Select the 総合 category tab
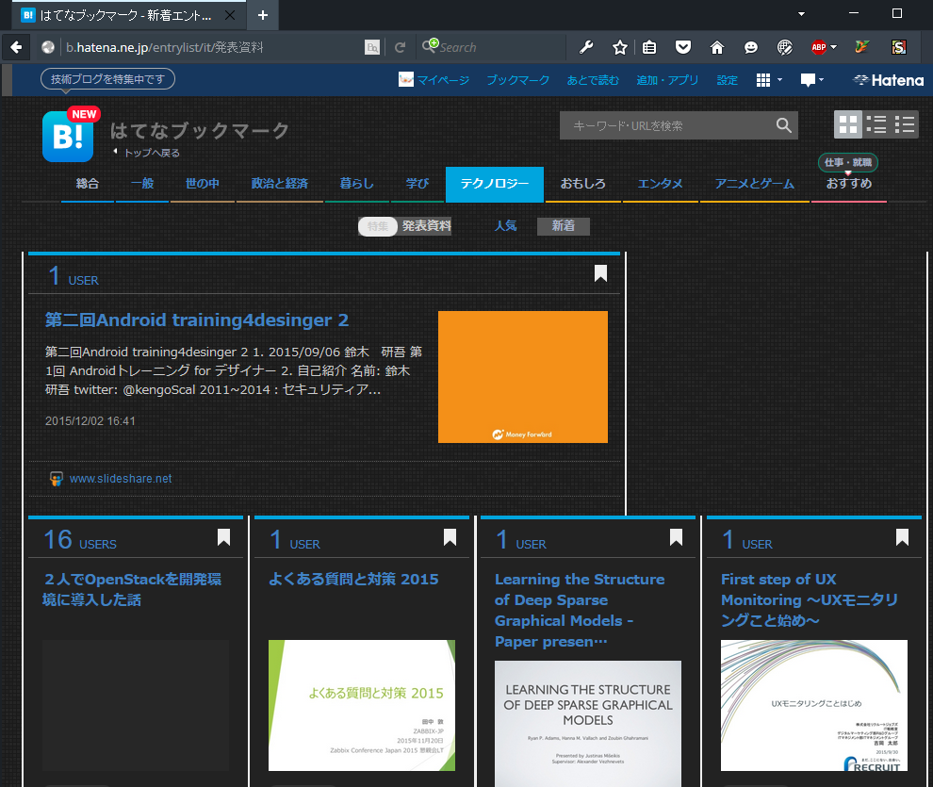The width and height of the screenshot is (933, 787). point(88,183)
